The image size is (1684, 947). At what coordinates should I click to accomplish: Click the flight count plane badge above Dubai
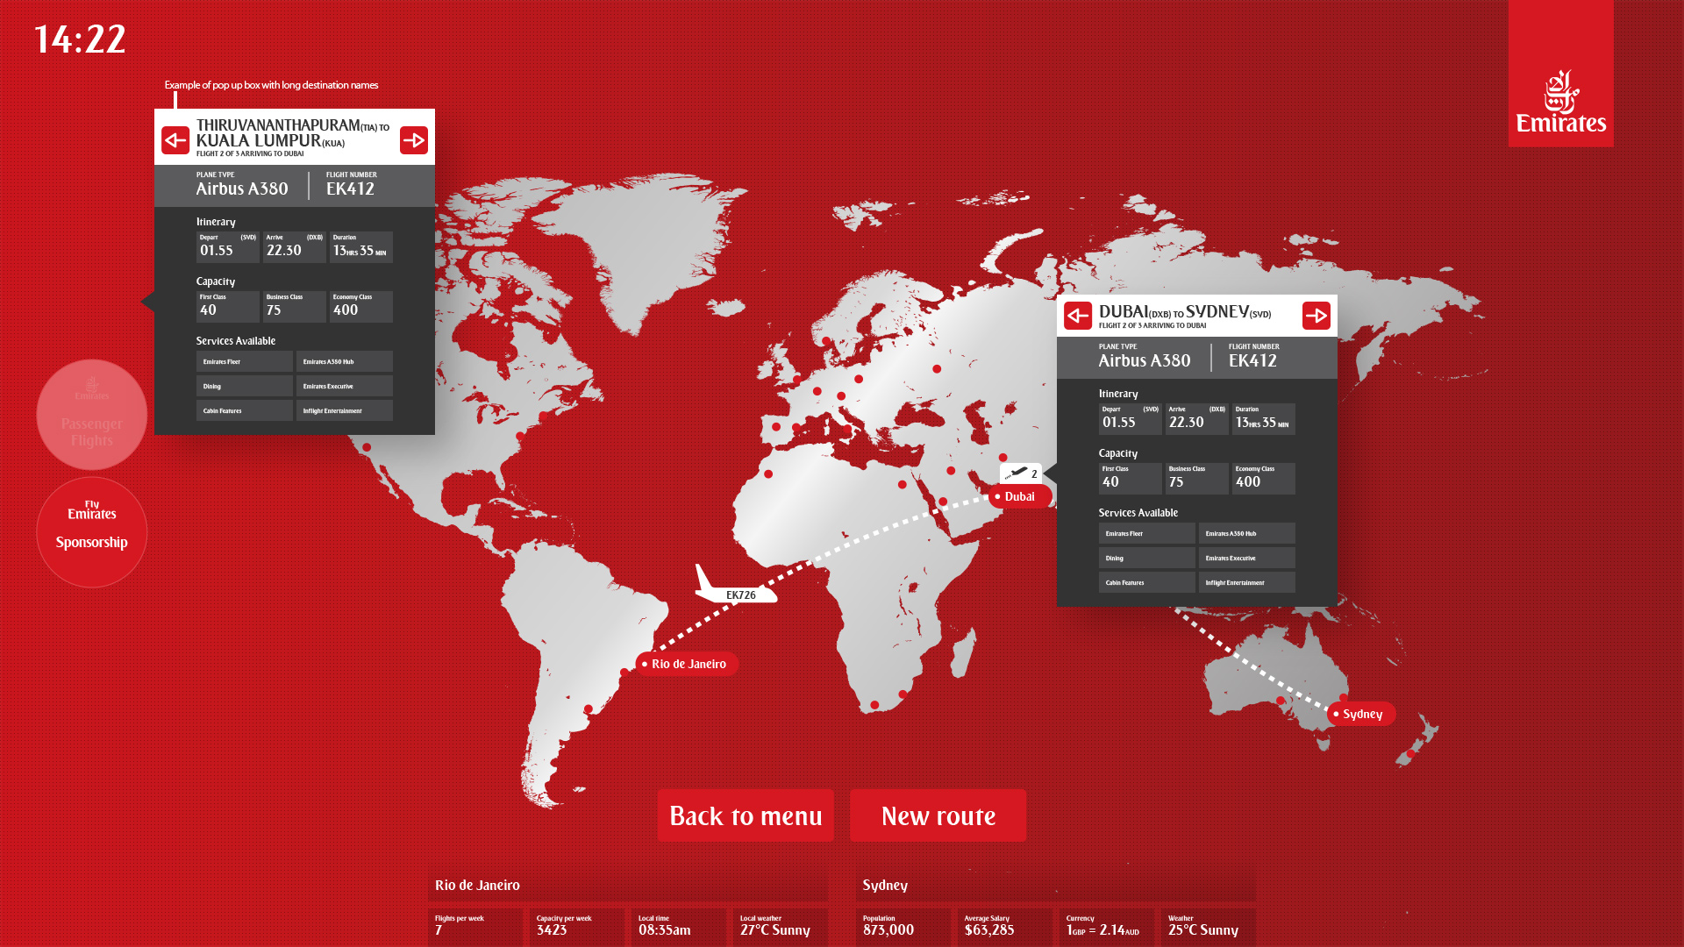point(1021,473)
